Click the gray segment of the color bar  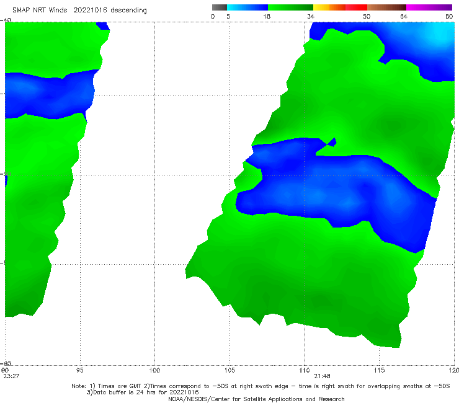tap(220, 7)
